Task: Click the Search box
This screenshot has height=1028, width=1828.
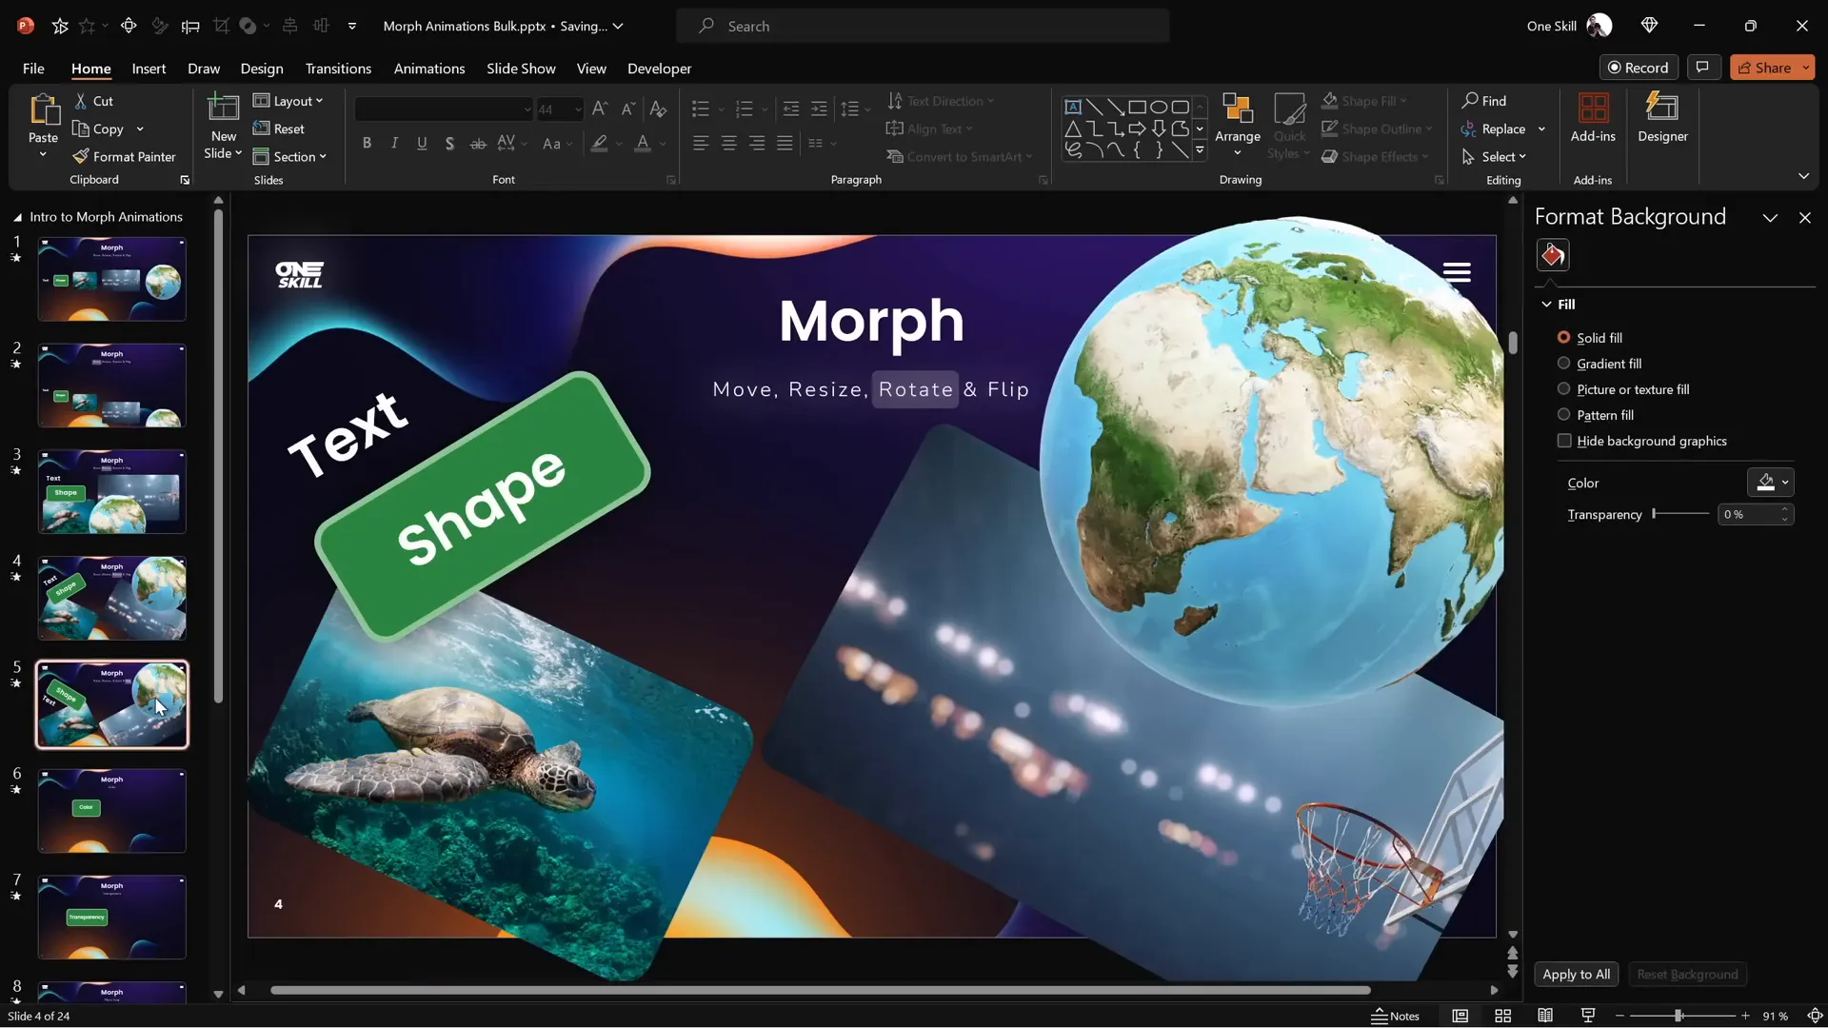Action: tap(923, 26)
